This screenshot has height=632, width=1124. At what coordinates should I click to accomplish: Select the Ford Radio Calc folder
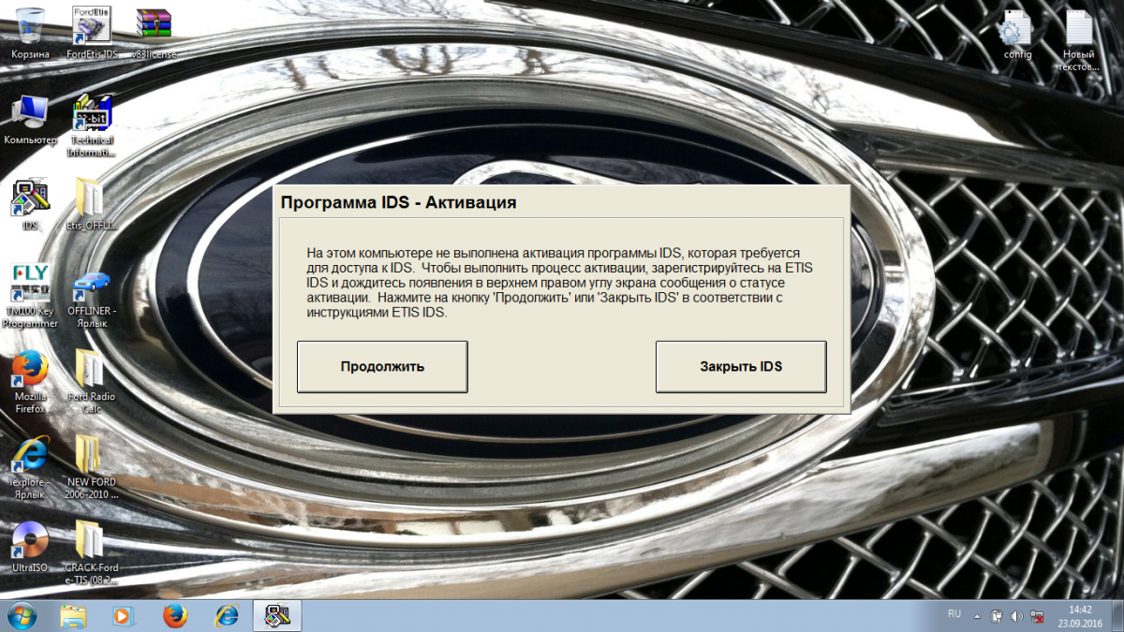(92, 382)
